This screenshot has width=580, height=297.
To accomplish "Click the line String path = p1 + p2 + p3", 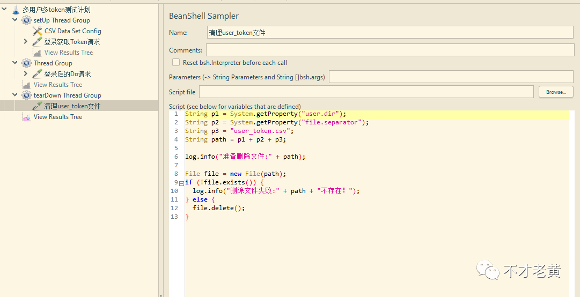I will click(236, 139).
